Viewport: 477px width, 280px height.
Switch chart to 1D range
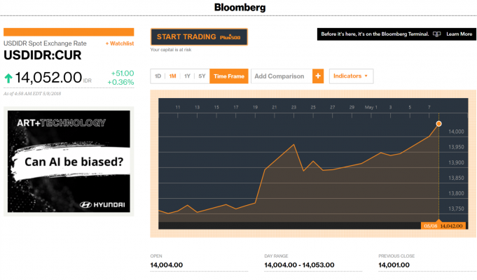point(158,76)
